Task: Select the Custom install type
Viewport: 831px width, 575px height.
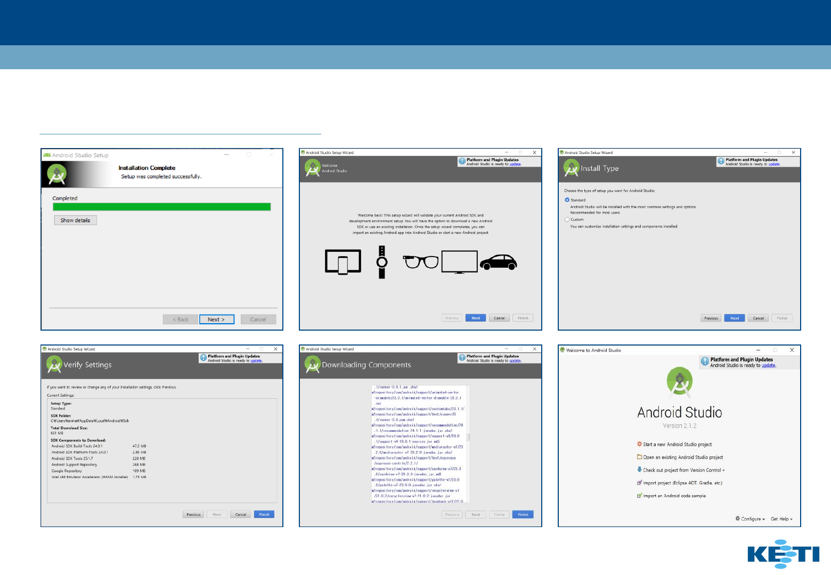Action: 567,219
